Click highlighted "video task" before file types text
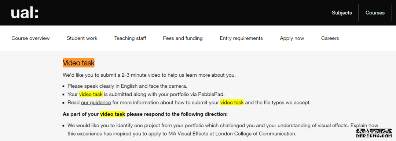396x141 pixels. point(232,103)
